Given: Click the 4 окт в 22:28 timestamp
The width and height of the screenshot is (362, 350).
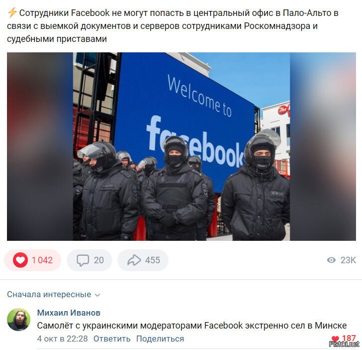Looking at the screenshot, I should coord(62,339).
